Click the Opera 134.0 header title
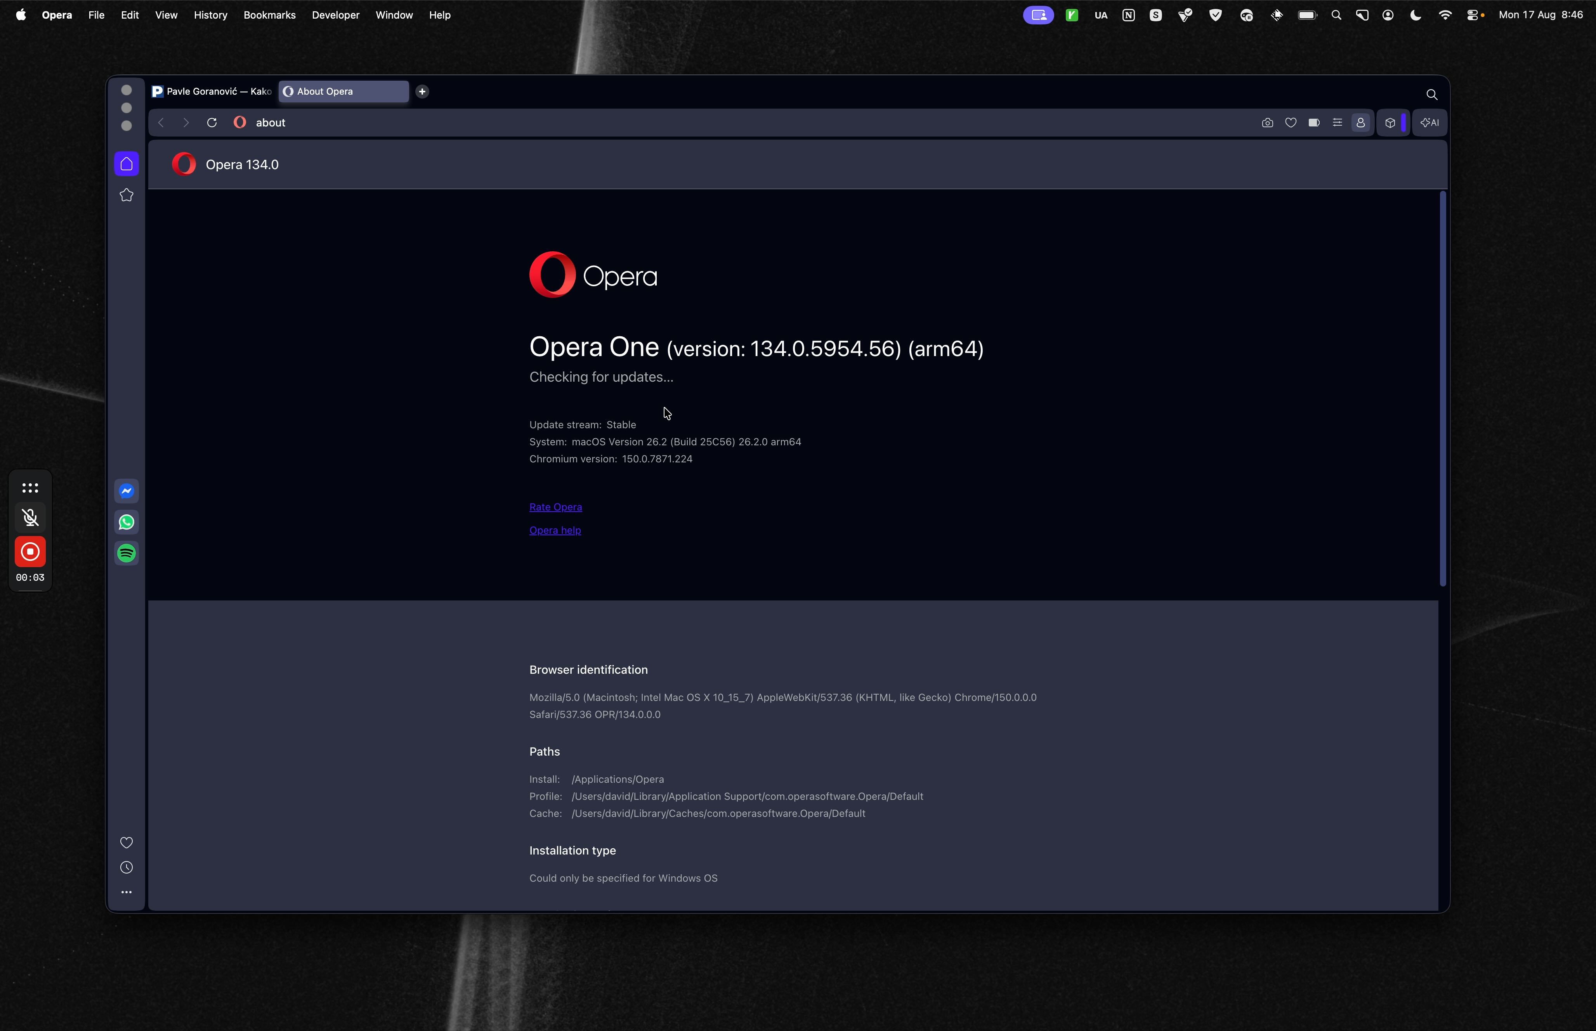1596x1031 pixels. (242, 165)
